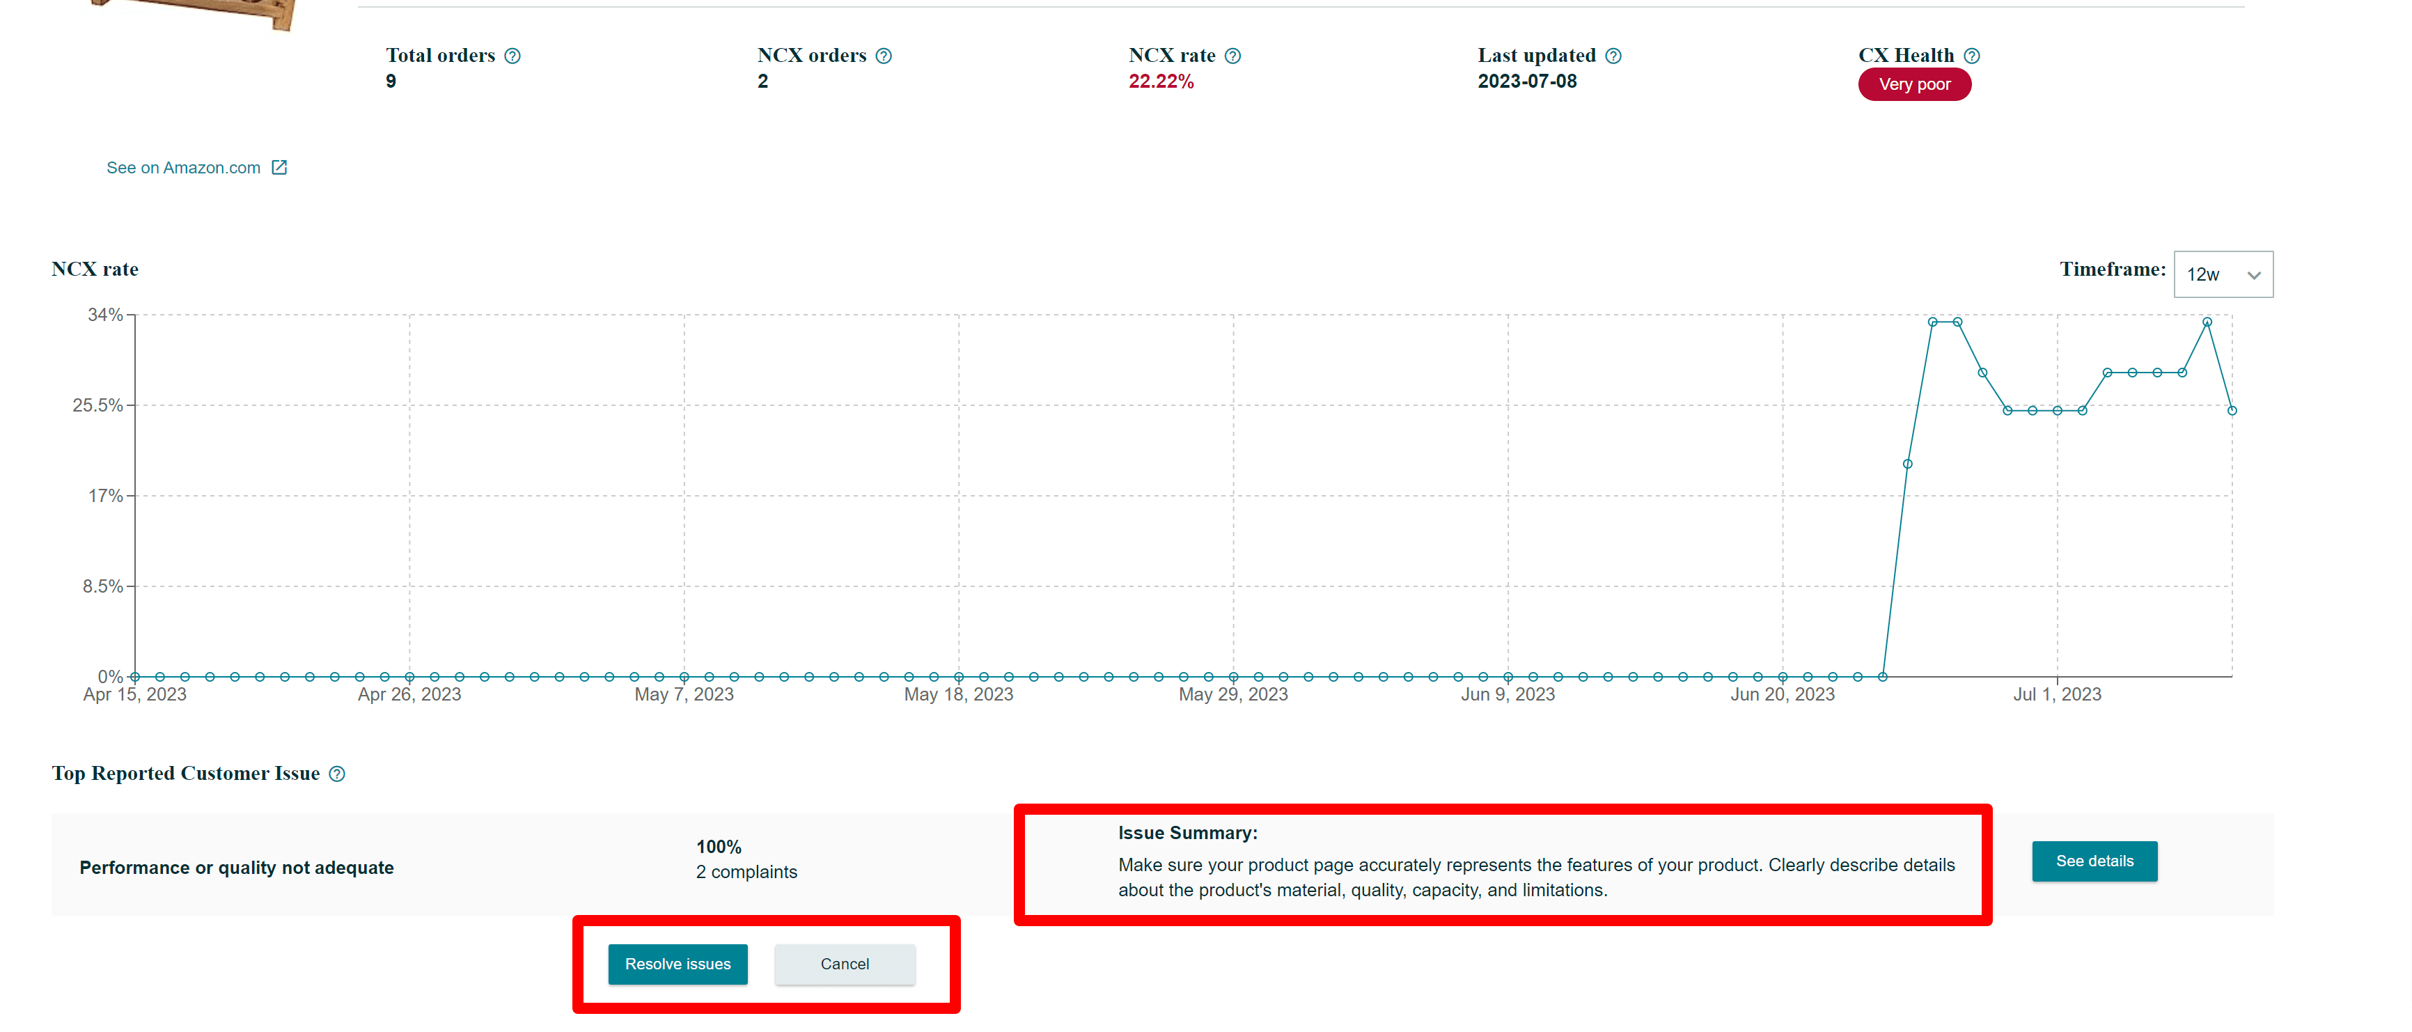Click the Very poor CX Health badge
Viewport: 2412px width, 1032px height.
pyautogui.click(x=1914, y=84)
